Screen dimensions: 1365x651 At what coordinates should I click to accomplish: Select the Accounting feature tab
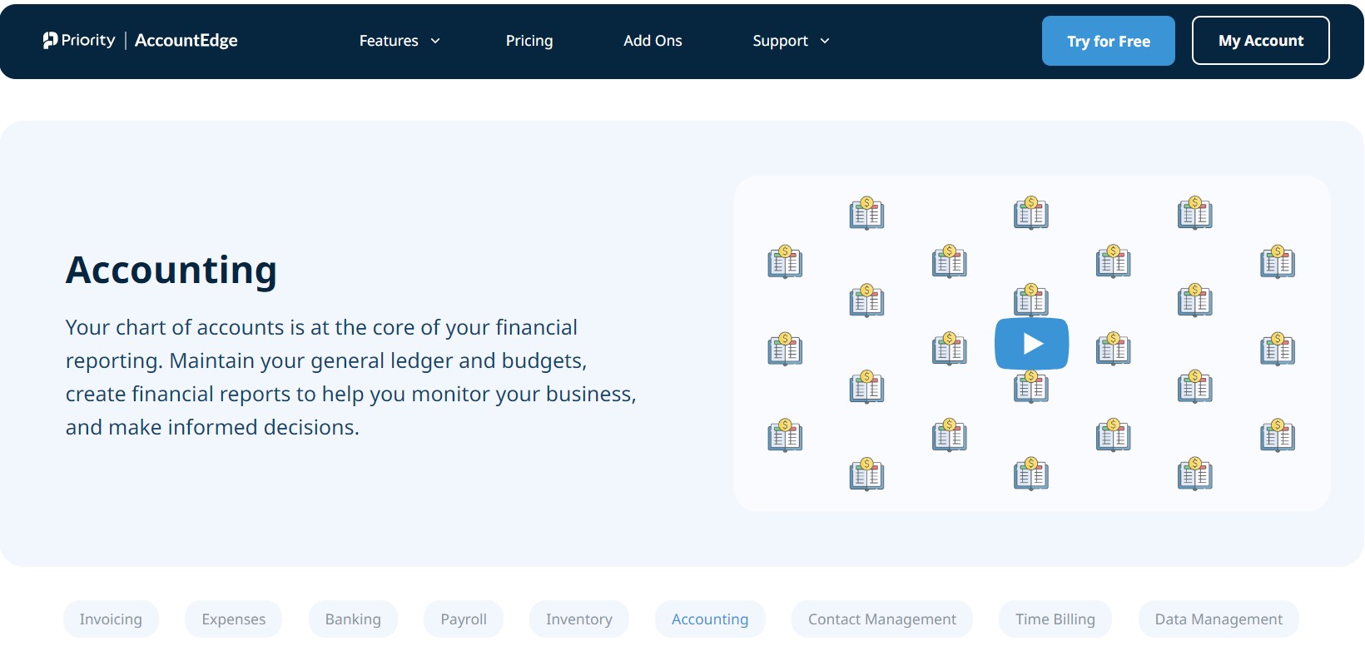pos(710,619)
